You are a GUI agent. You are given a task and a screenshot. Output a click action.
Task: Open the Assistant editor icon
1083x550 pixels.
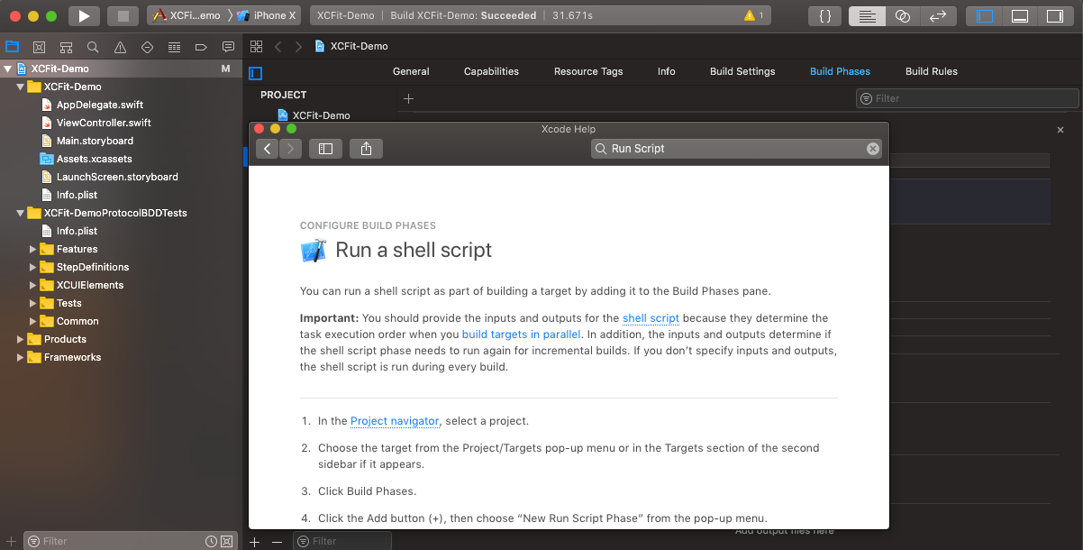pos(903,15)
